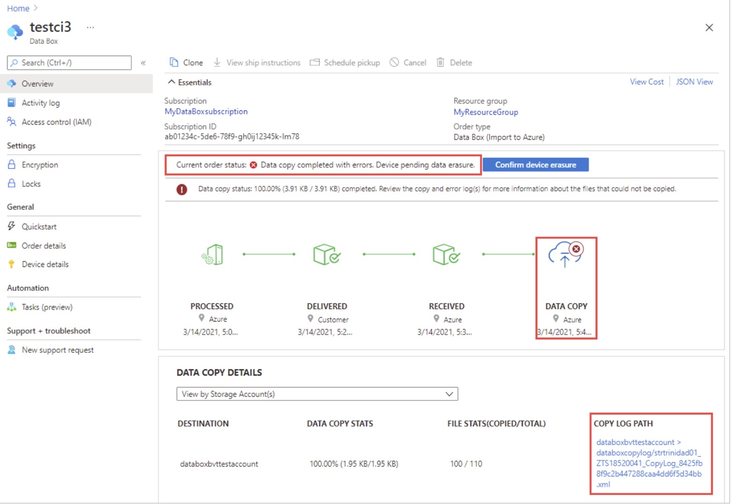This screenshot has width=731, height=504.
Task: Click the Order details icon
Action: [x=12, y=245]
